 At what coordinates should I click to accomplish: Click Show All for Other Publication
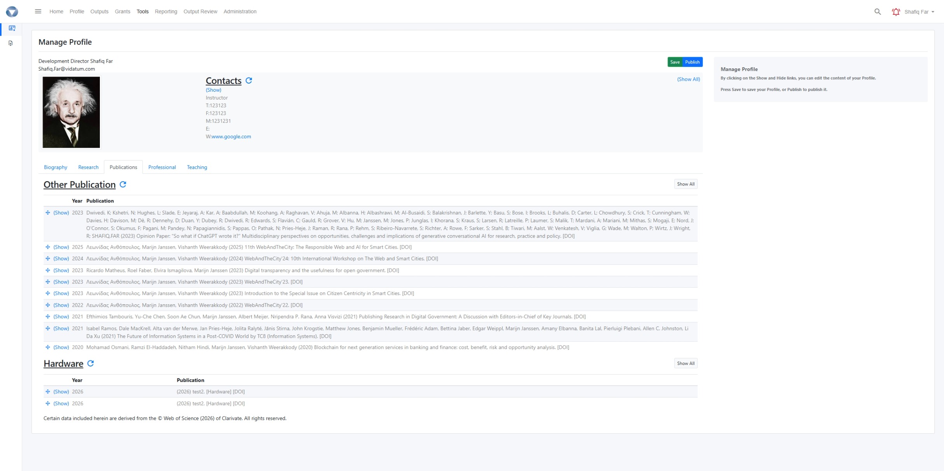point(685,184)
